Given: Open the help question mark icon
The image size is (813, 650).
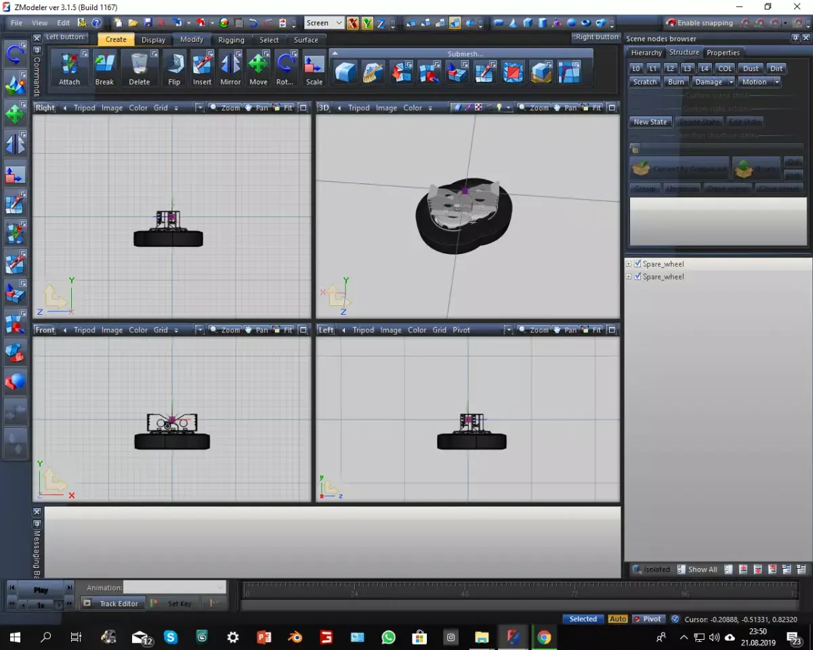Looking at the screenshot, I should coord(96,22).
